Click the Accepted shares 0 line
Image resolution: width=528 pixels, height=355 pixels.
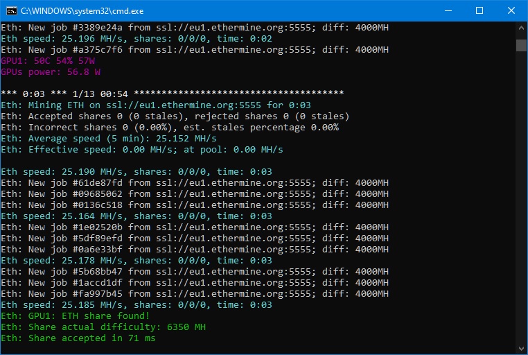(175, 116)
